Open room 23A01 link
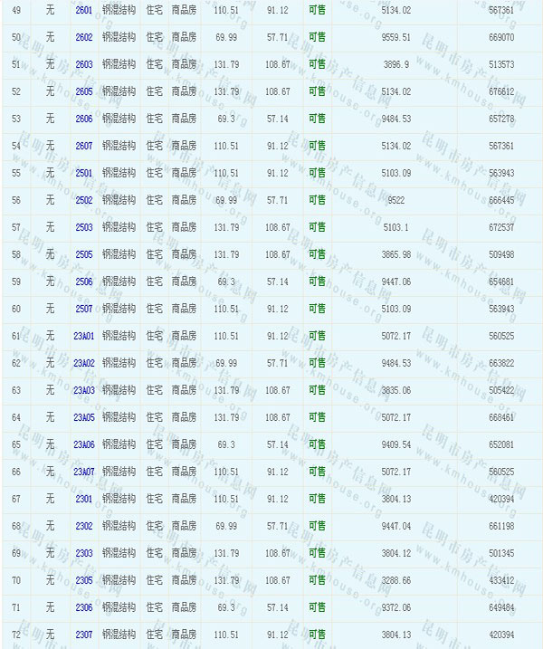Screen dimensions: 543x649 (x=84, y=336)
